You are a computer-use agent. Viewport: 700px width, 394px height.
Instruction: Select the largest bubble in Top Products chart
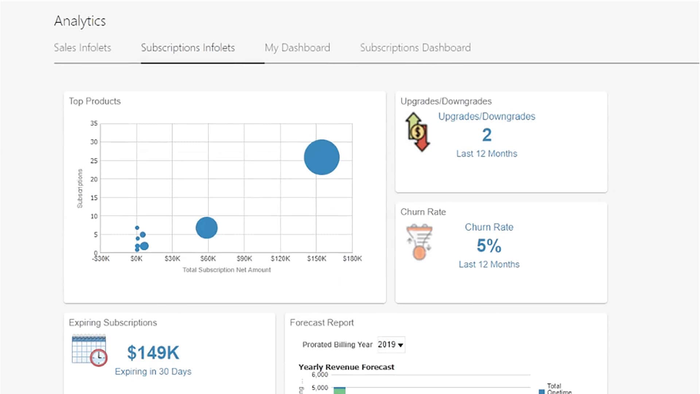click(322, 158)
